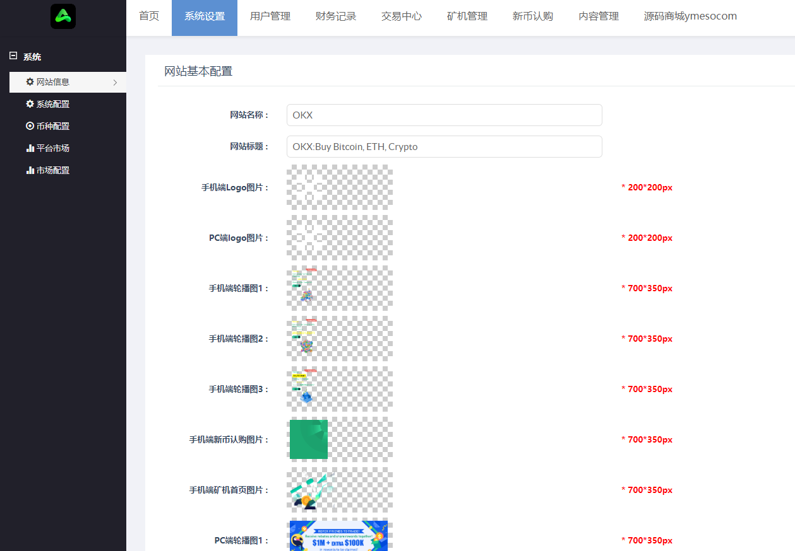Screen dimensions: 795x551
Task: Open 财务记录 tab
Action: [x=336, y=16]
